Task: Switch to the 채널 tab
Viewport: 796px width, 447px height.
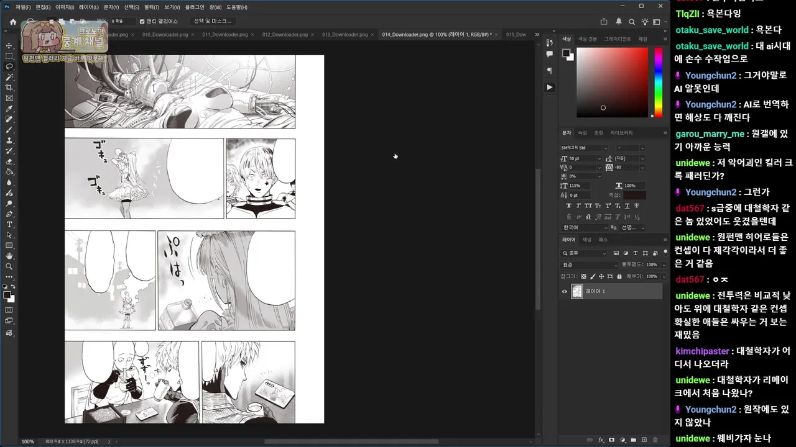Action: click(x=586, y=240)
